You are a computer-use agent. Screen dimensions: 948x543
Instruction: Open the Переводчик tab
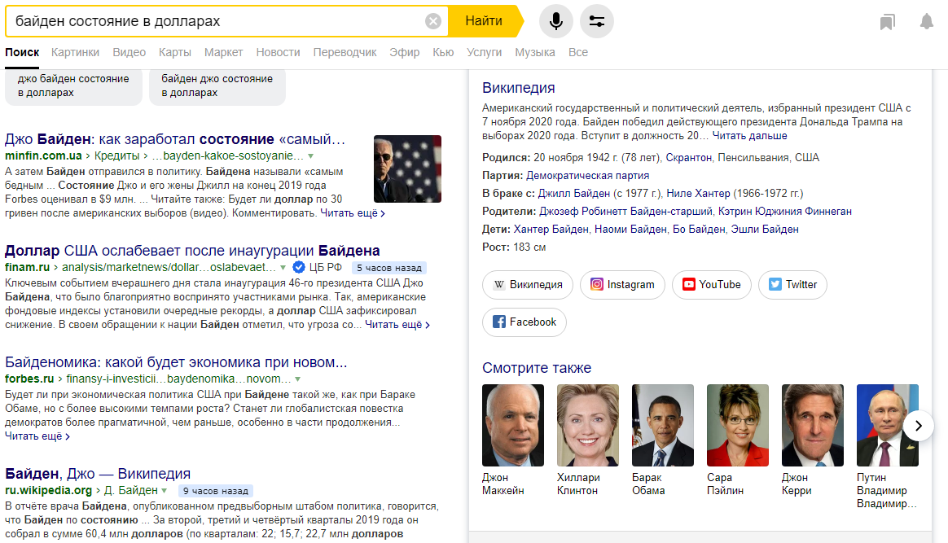coord(345,53)
